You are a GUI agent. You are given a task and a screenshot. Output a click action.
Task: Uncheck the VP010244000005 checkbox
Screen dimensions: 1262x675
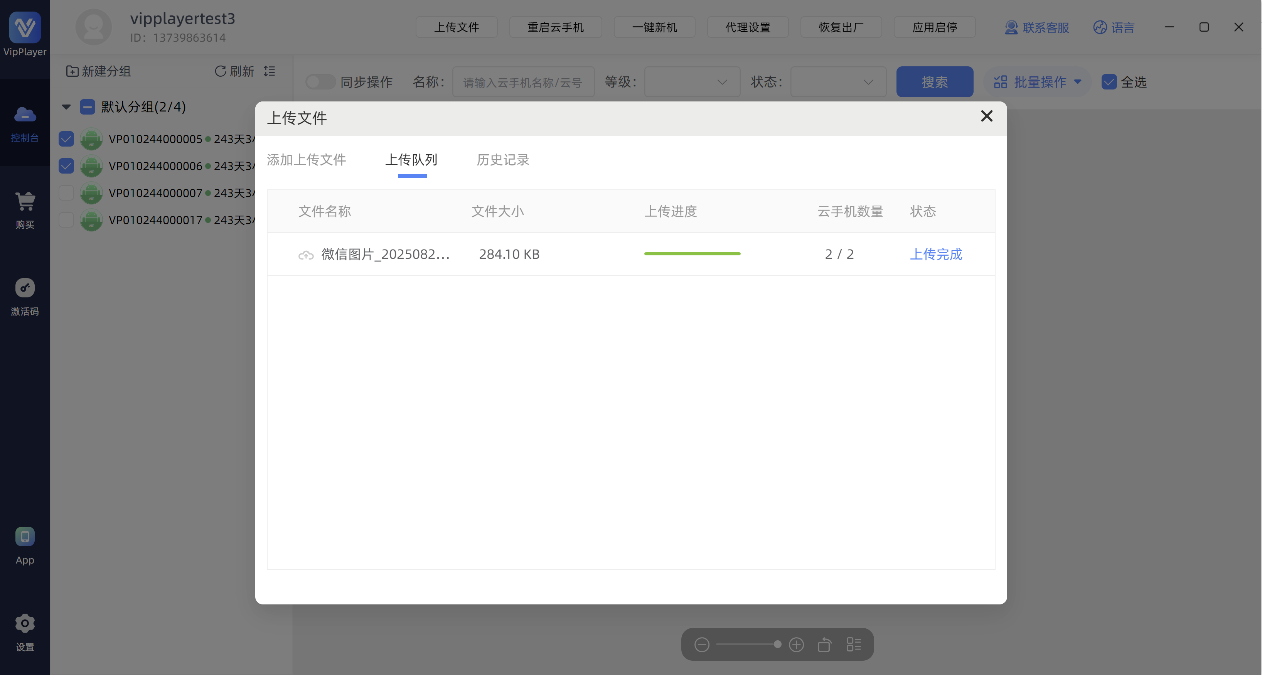(x=66, y=139)
